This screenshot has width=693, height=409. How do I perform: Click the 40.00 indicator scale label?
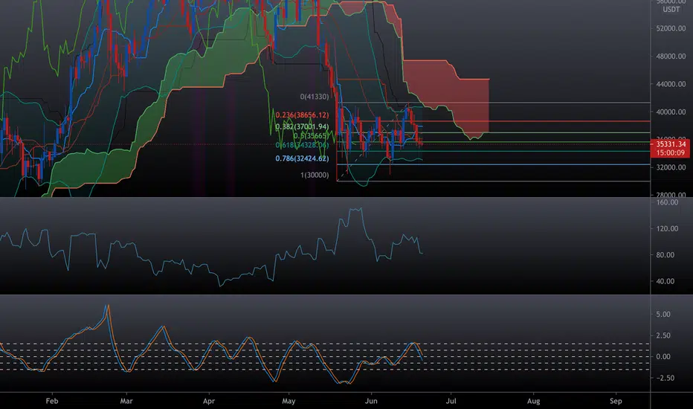point(665,281)
